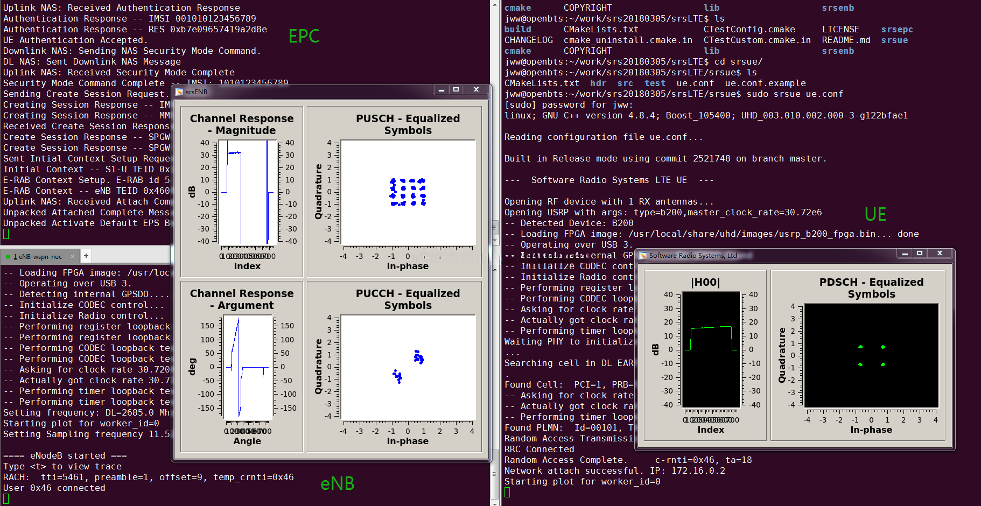981x506 pixels.
Task: Click the |H00| channel plot
Action: 711,350
